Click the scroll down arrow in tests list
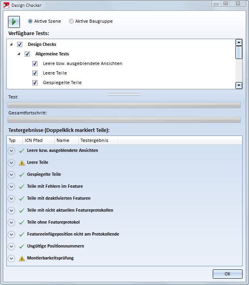249x285 pixels. pos(239,85)
